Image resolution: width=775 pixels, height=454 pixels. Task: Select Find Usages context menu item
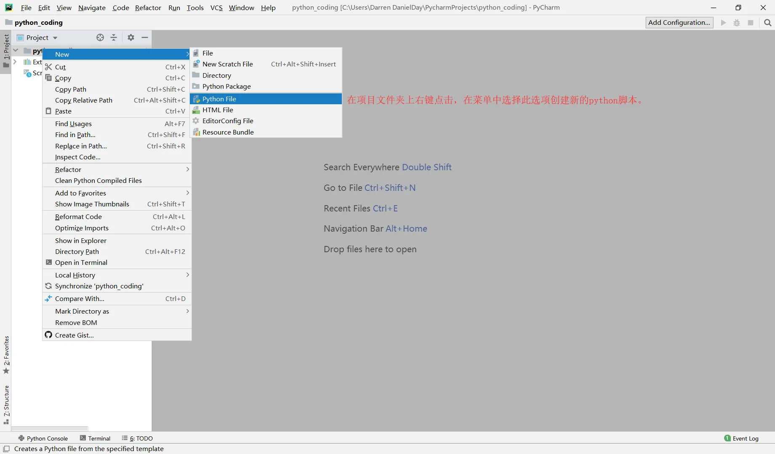click(117, 124)
